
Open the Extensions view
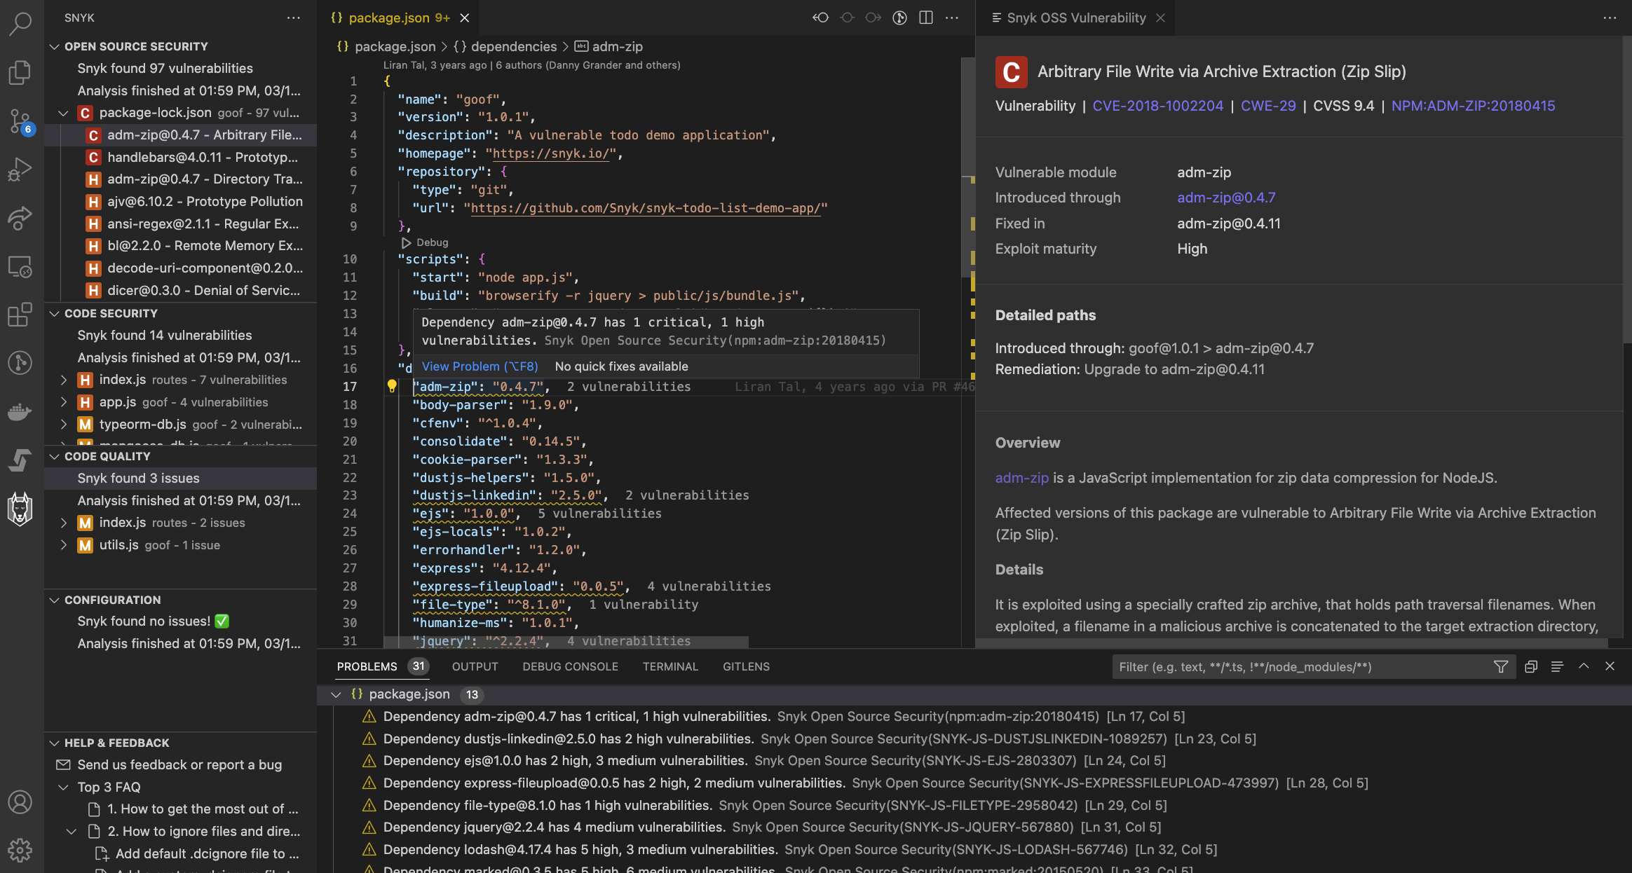coord(20,315)
